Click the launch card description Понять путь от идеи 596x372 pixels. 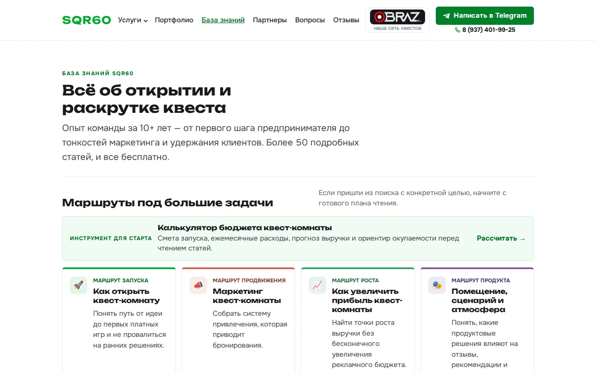click(130, 329)
